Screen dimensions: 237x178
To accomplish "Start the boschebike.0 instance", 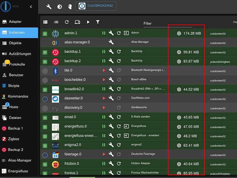I will [x=104, y=80].
